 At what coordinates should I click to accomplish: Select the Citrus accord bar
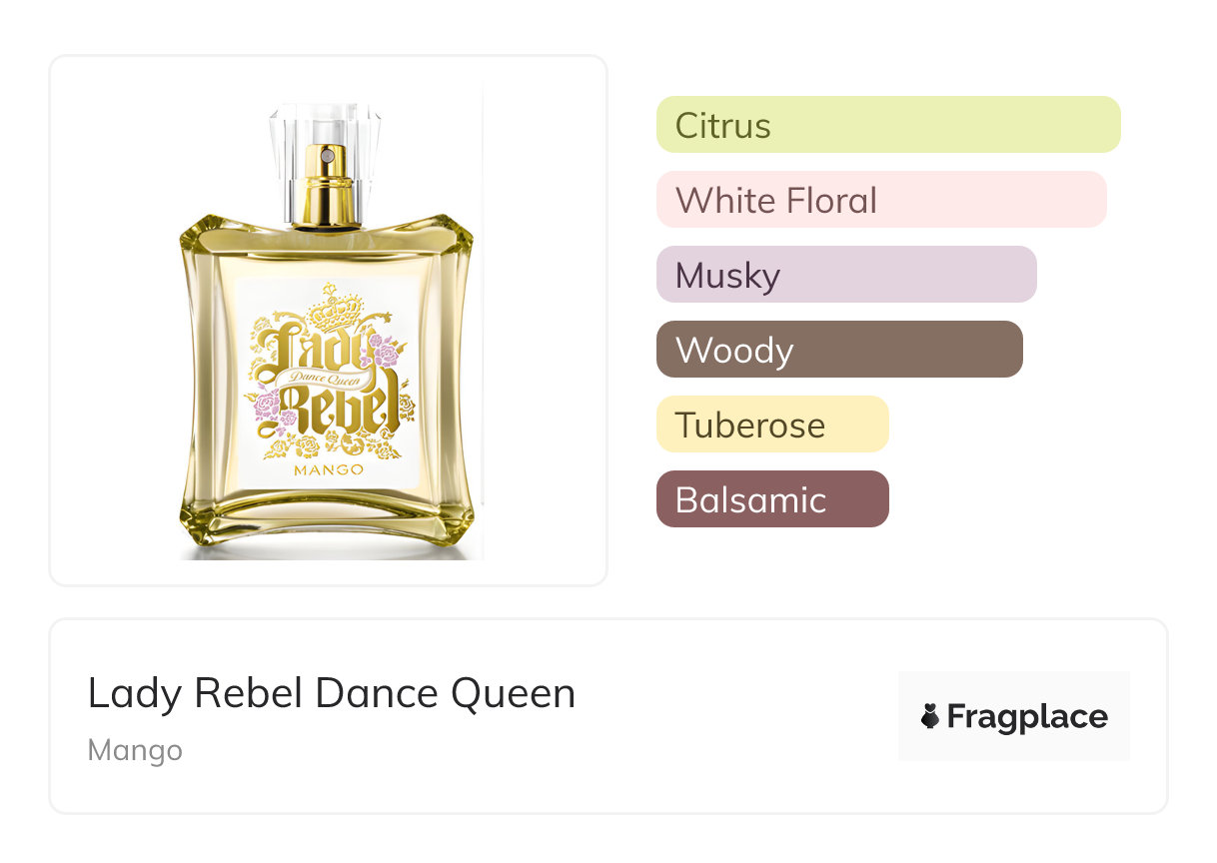888,125
